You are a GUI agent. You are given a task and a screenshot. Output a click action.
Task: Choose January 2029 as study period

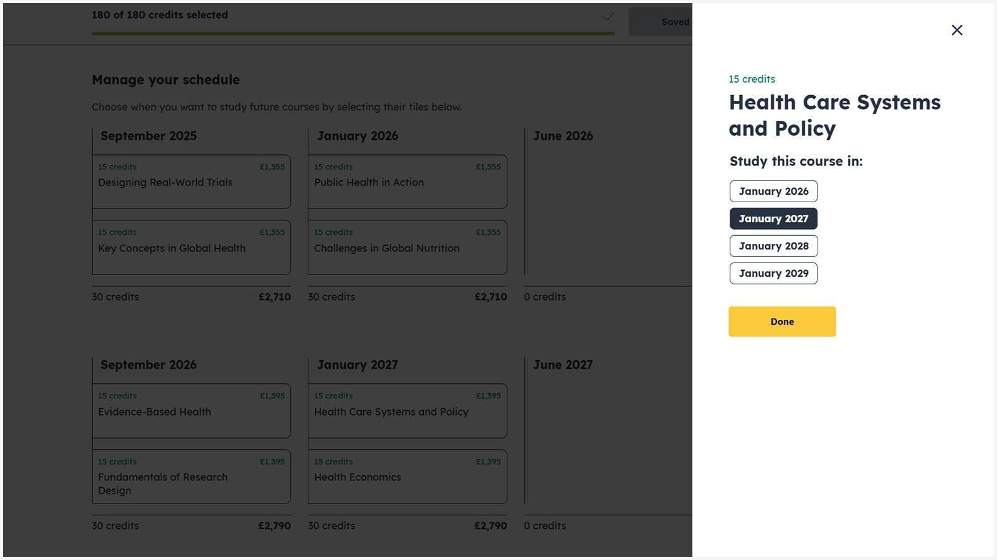(773, 273)
